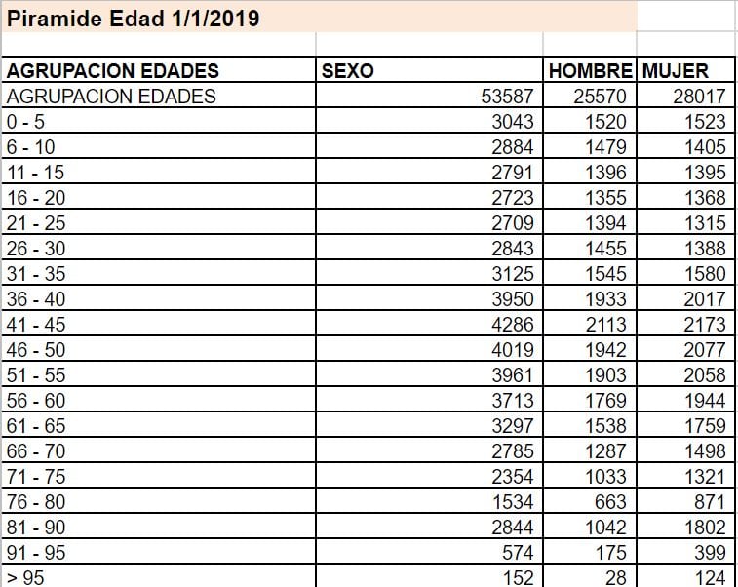Click the 61 - 65 age group label
The image size is (738, 587).
tap(36, 426)
